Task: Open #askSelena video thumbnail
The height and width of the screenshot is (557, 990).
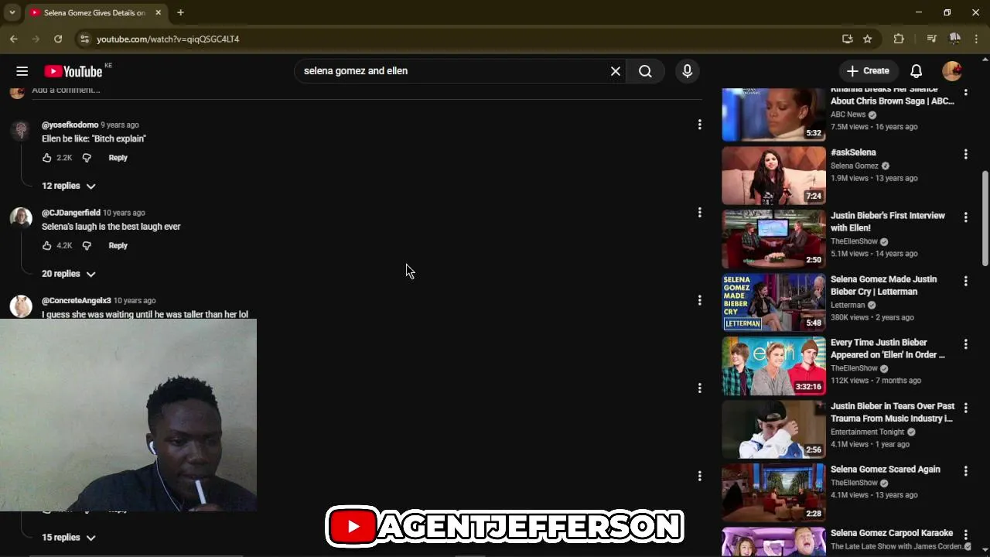Action: coord(773,176)
